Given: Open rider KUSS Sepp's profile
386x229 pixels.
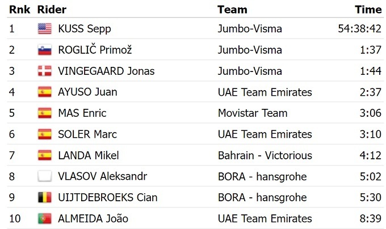Looking at the screenshot, I should pos(85,29).
